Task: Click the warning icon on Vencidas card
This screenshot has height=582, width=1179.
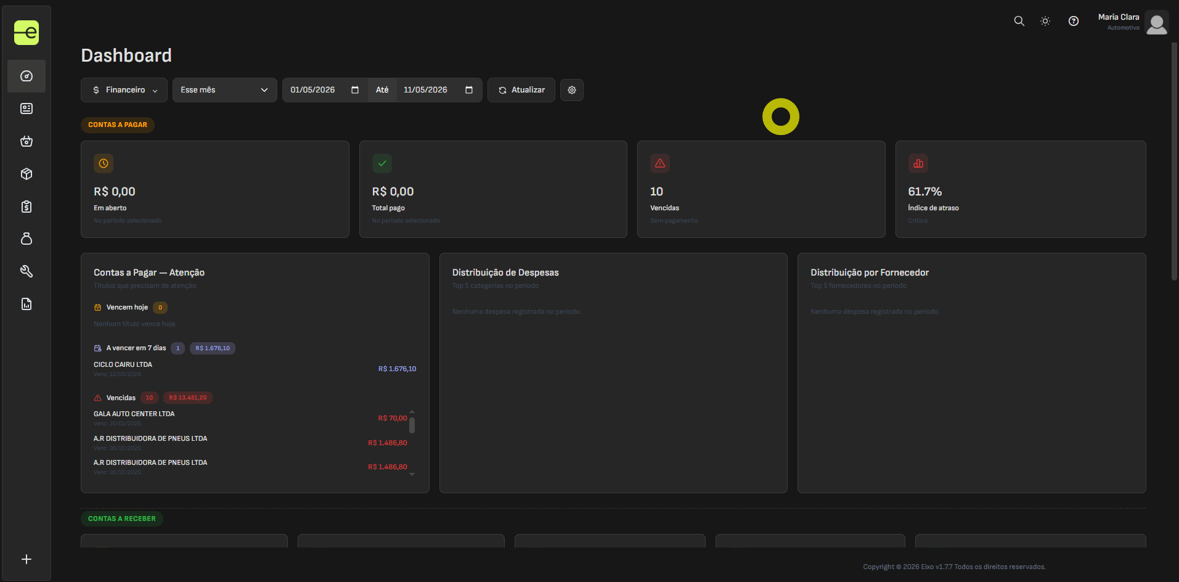Action: click(660, 163)
